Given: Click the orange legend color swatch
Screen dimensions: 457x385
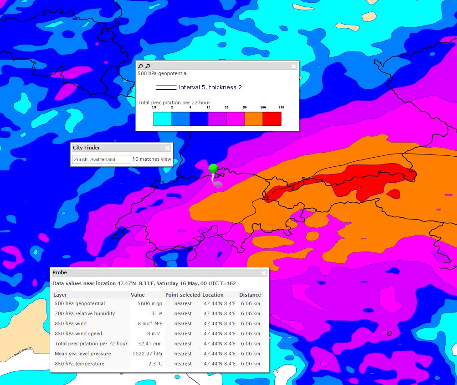Looking at the screenshot, I should tap(254, 119).
